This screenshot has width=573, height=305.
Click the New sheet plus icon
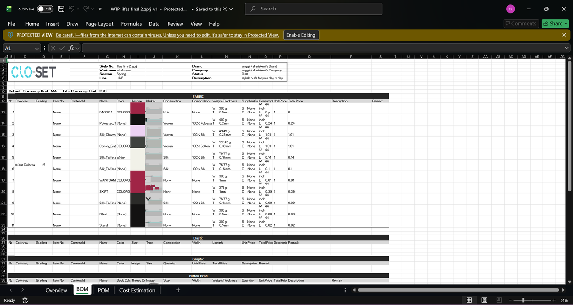point(178,290)
